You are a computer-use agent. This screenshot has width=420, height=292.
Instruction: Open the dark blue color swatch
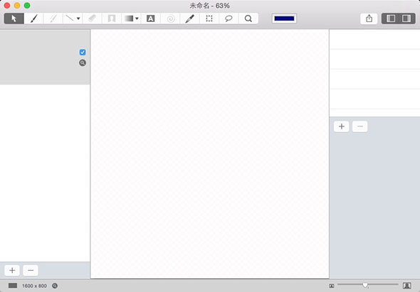coord(284,18)
